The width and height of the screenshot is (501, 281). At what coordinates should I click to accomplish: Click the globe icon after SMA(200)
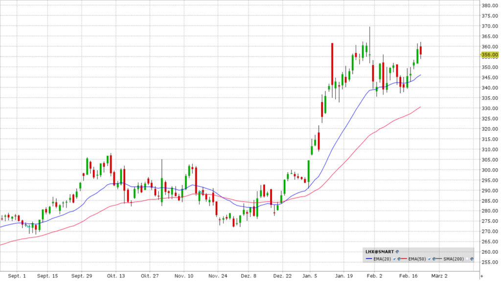472,259
